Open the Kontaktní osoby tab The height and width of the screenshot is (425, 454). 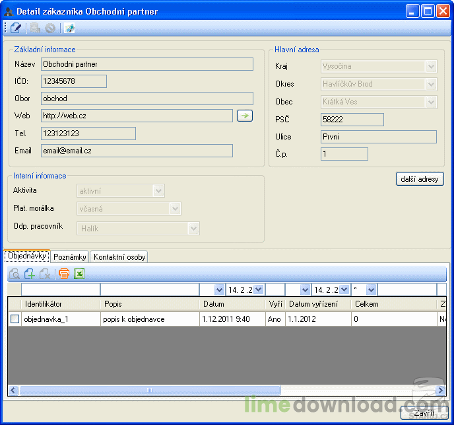[x=119, y=257]
